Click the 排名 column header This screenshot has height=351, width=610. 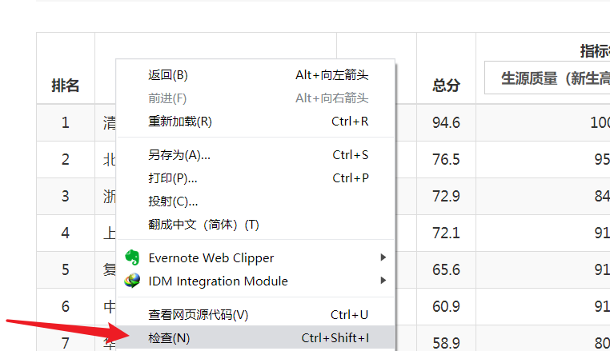click(66, 85)
